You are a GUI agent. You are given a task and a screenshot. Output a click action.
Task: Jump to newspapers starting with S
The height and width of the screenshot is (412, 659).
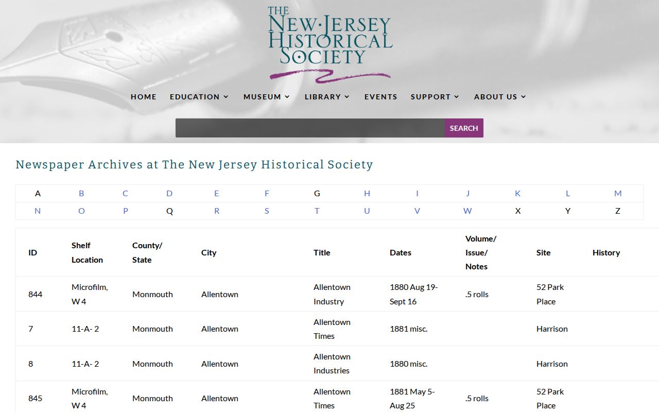coord(267,211)
